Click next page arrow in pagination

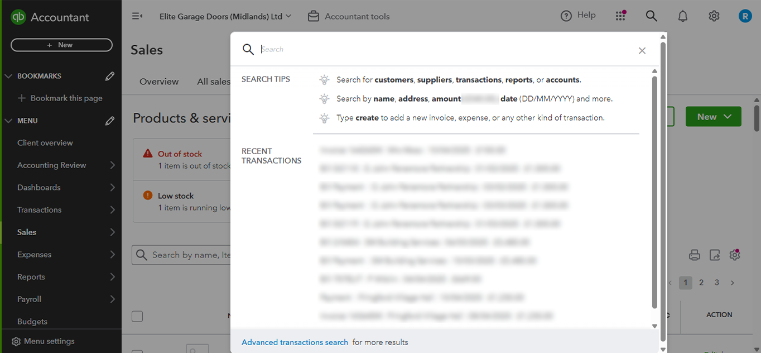[x=733, y=283]
